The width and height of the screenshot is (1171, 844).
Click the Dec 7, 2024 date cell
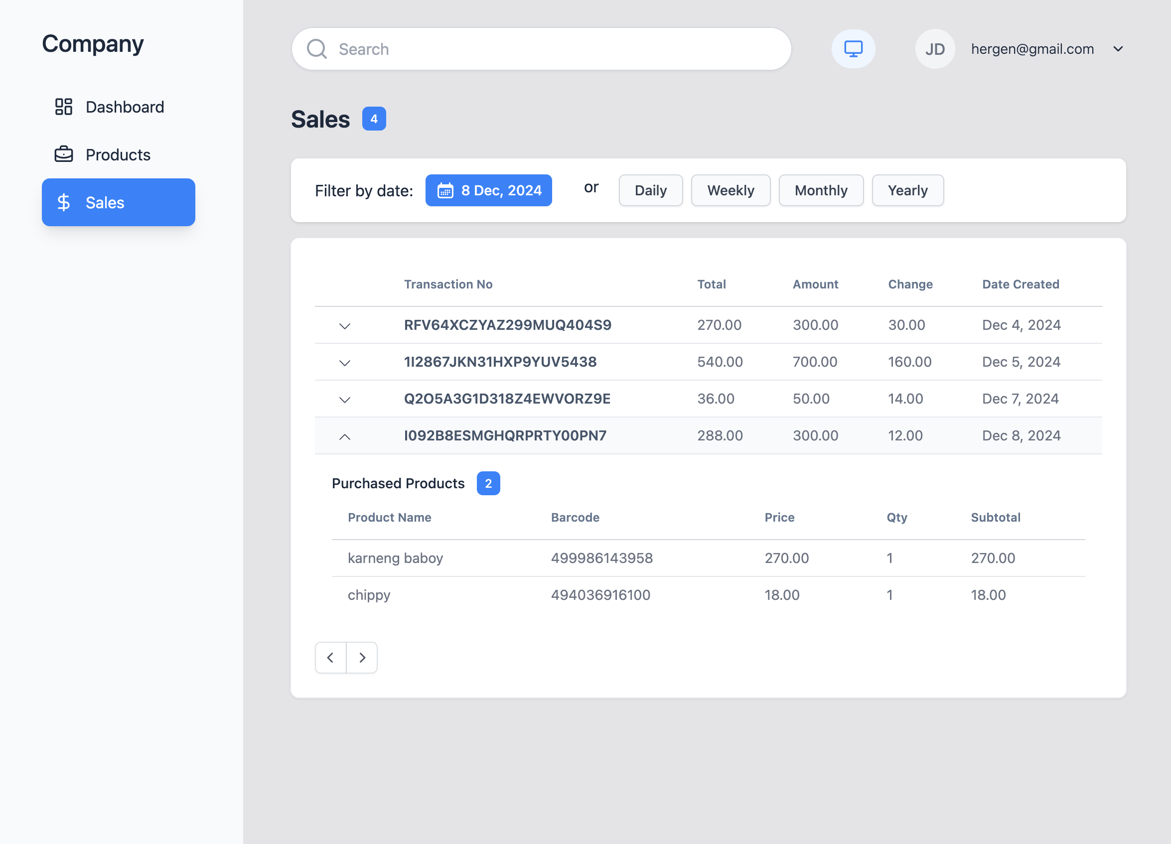[x=1020, y=399]
